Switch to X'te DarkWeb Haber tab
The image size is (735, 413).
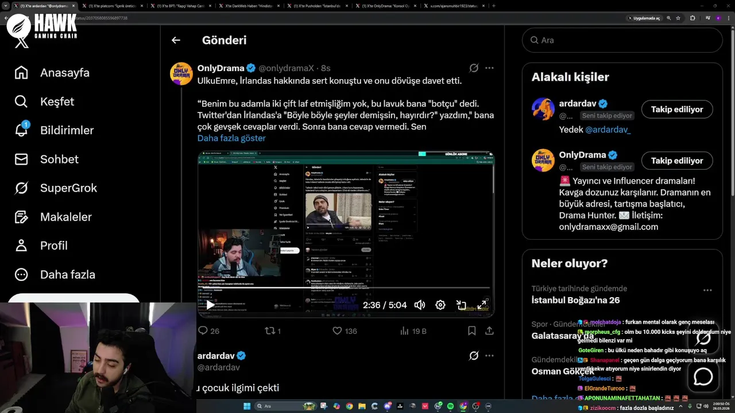250,6
